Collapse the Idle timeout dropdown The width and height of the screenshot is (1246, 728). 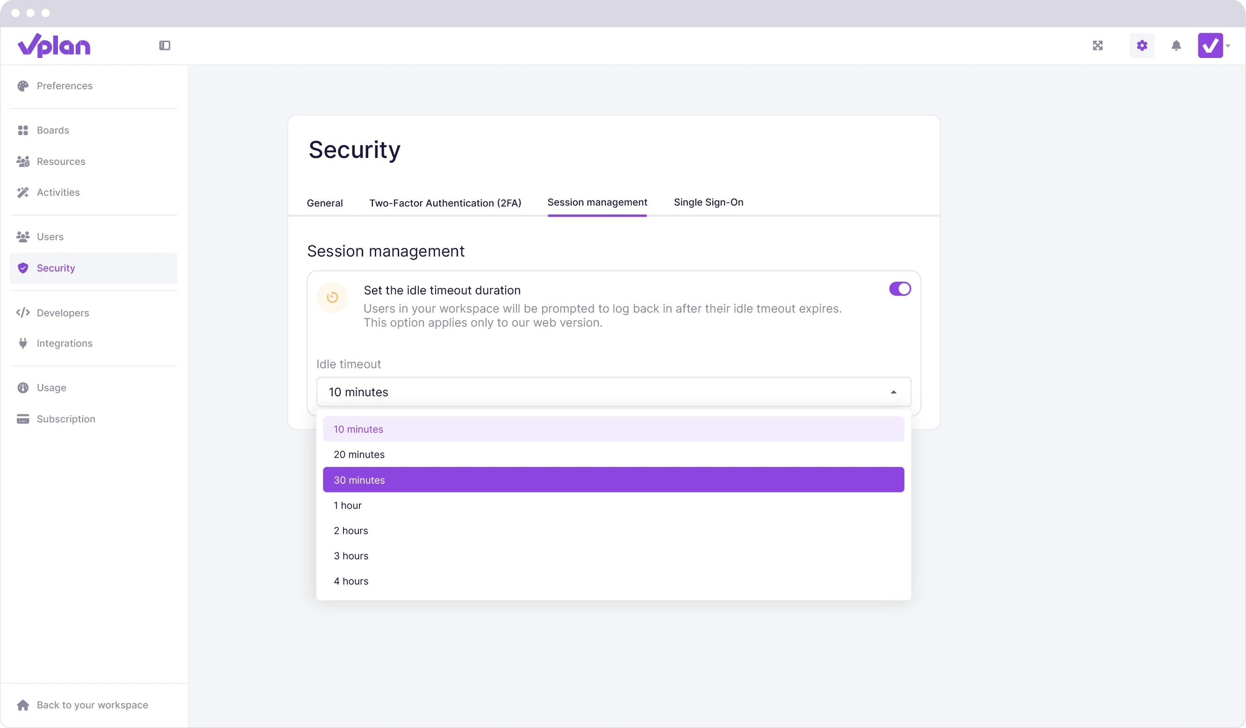[894, 392]
